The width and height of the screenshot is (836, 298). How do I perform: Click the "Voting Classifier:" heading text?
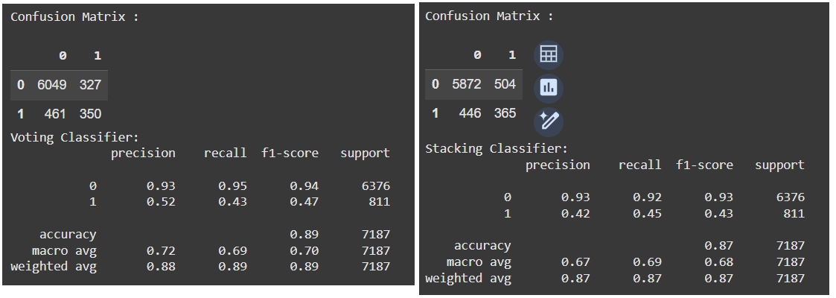[x=74, y=137]
